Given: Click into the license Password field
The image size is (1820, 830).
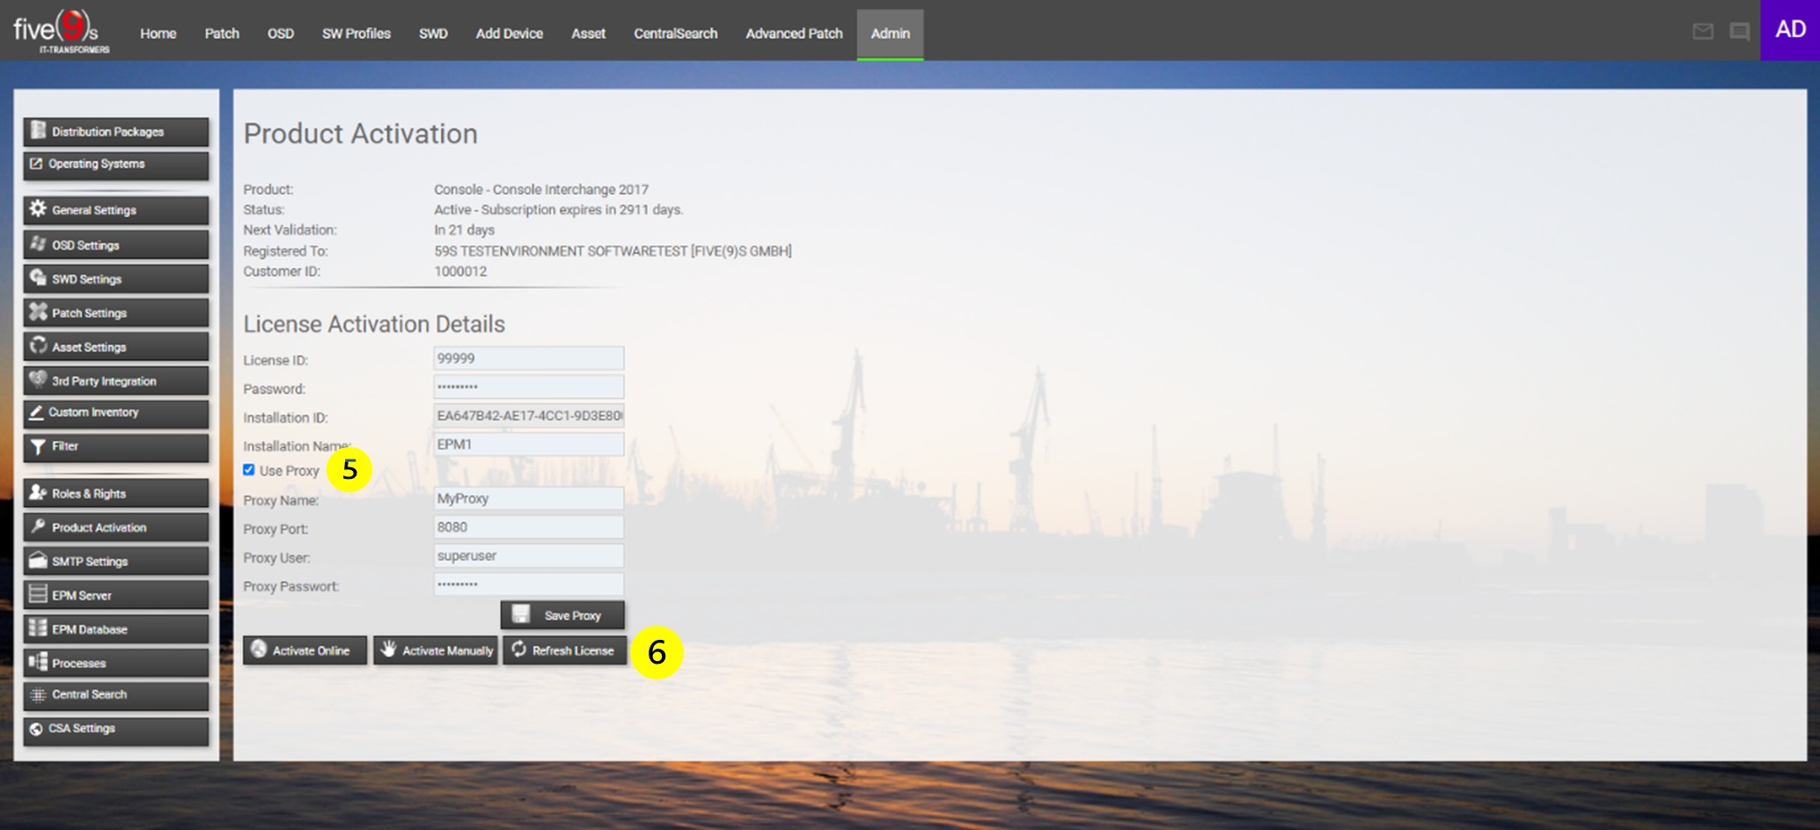Looking at the screenshot, I should tap(528, 386).
